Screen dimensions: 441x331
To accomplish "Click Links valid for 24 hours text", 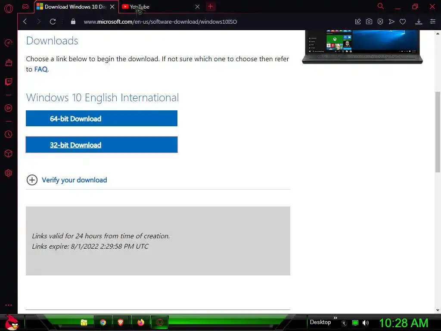I will [101, 236].
